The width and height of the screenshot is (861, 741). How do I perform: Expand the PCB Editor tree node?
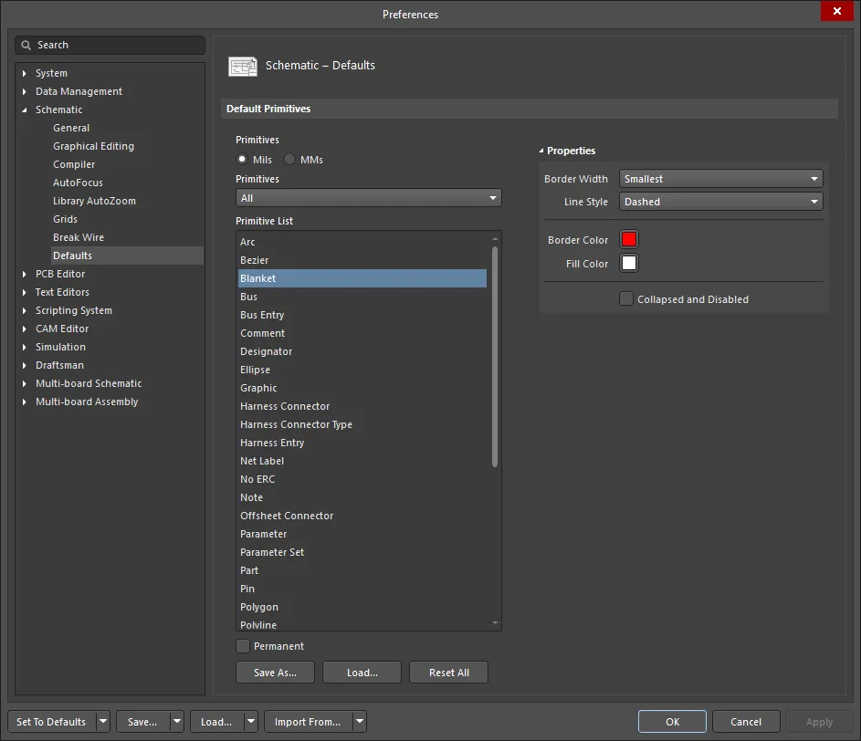[26, 274]
